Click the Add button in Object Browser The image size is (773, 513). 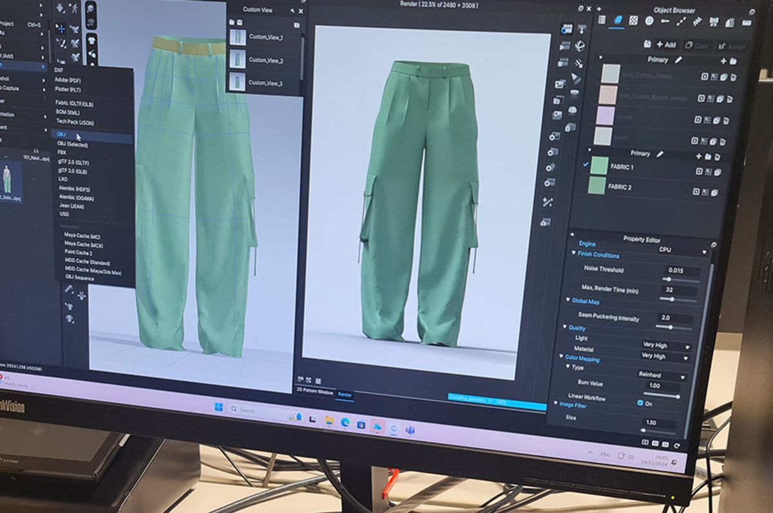pyautogui.click(x=667, y=44)
